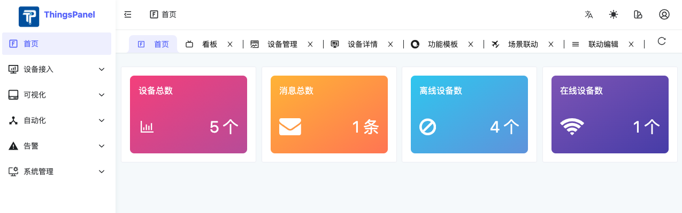Switch to the 看板 tab
This screenshot has width=682, height=213.
tap(210, 44)
